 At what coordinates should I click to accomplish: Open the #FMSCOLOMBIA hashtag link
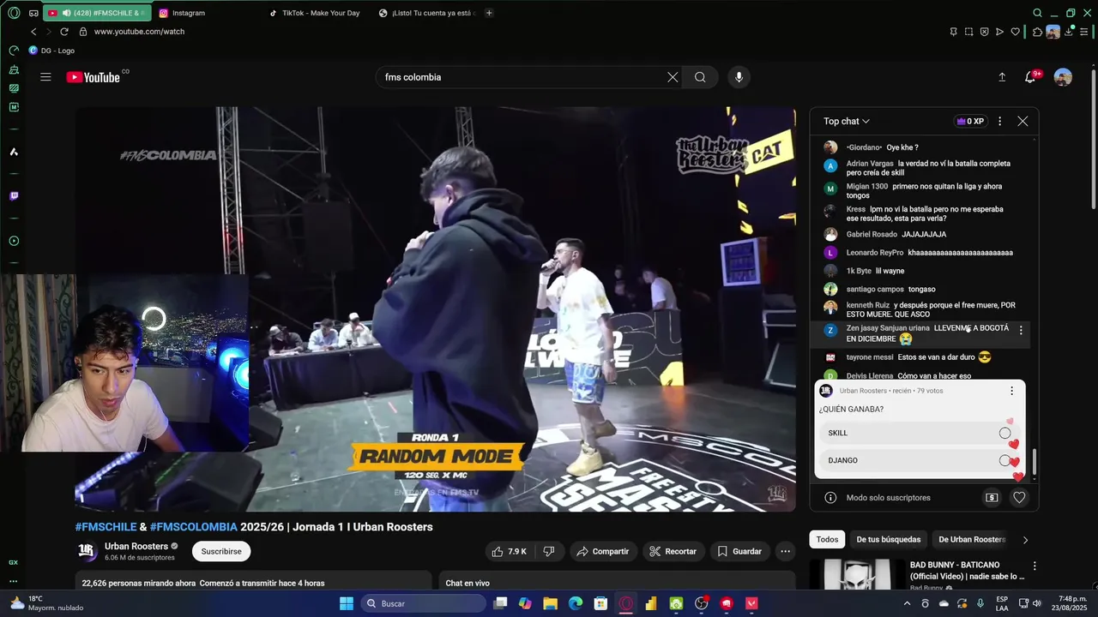coord(194,527)
